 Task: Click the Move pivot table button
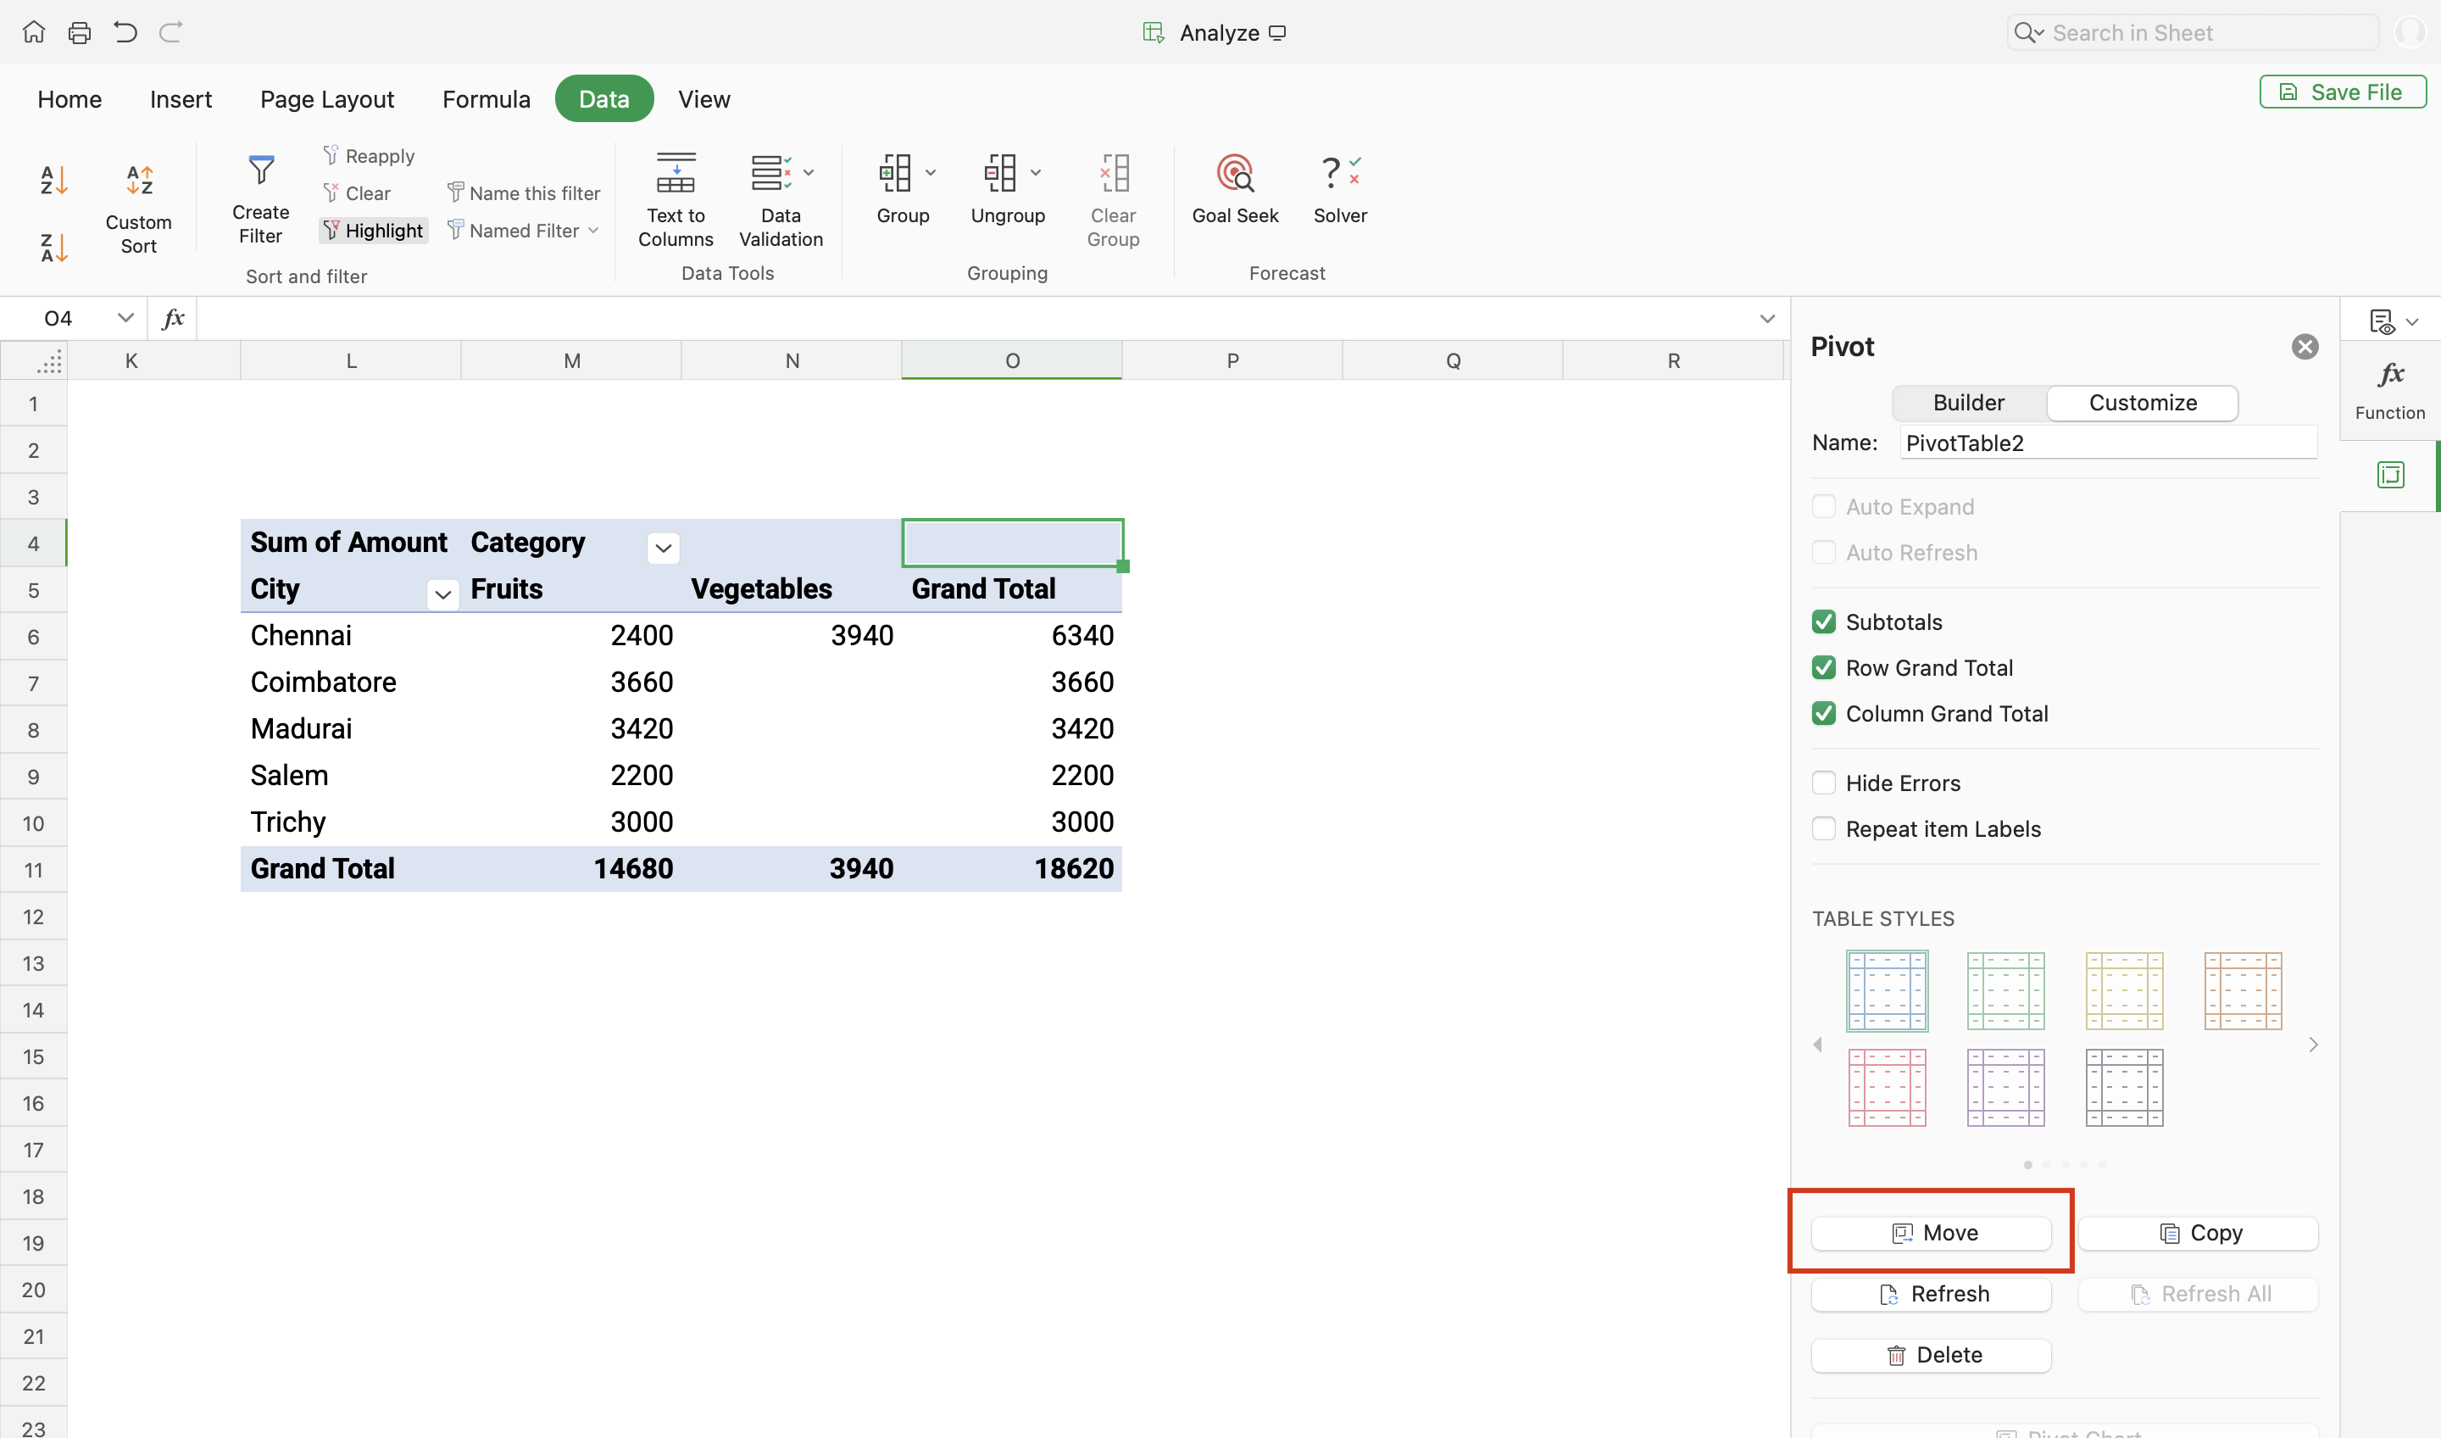point(1931,1233)
